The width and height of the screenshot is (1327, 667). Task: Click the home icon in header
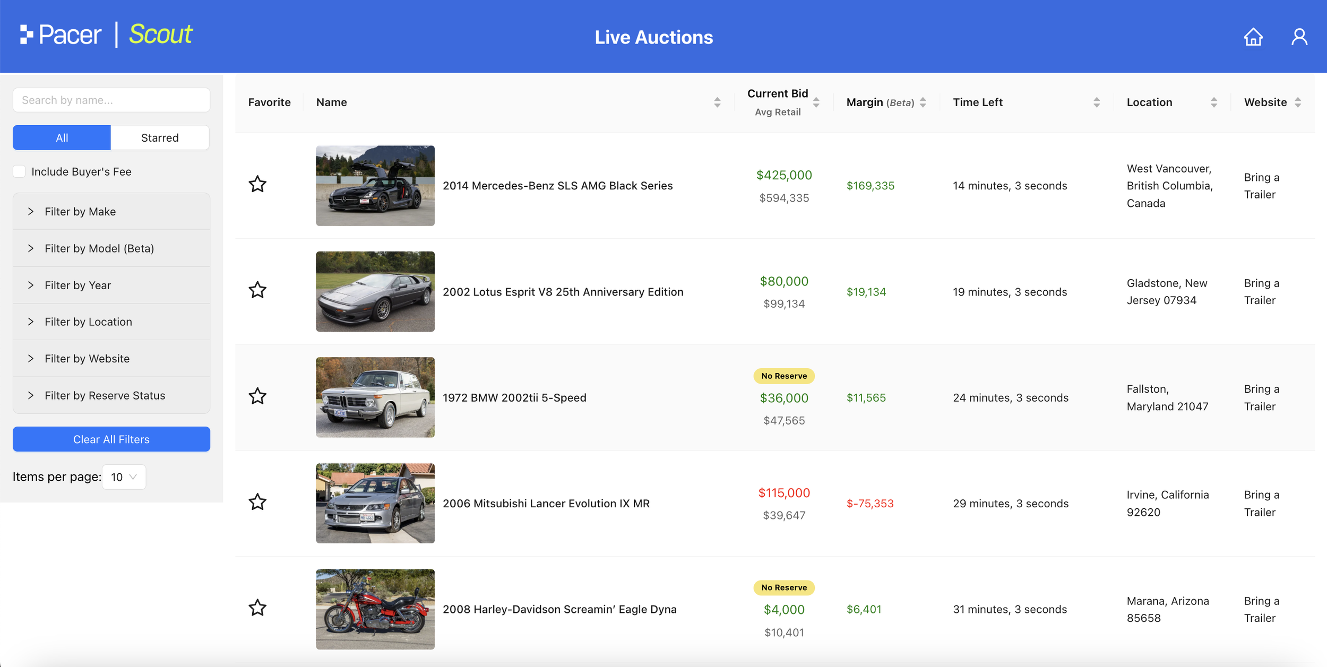[x=1253, y=37]
